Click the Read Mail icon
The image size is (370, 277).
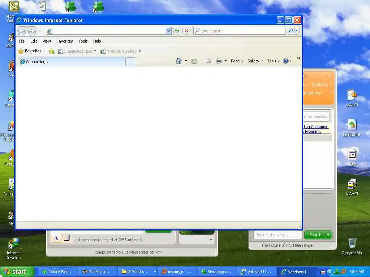(208, 61)
